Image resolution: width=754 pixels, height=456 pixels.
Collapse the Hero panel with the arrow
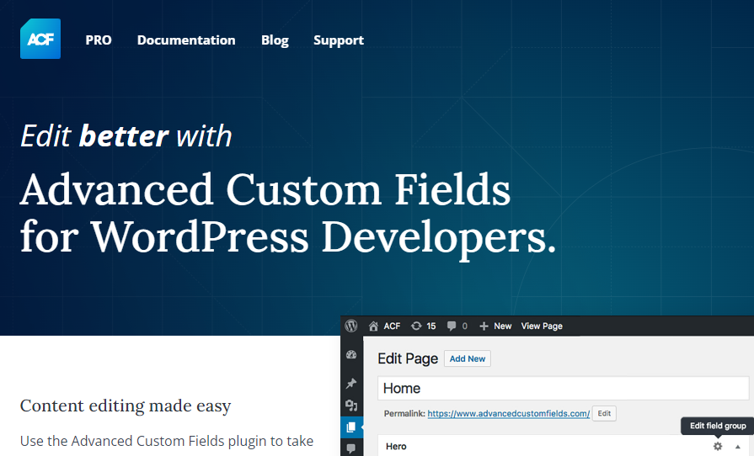coord(738,447)
